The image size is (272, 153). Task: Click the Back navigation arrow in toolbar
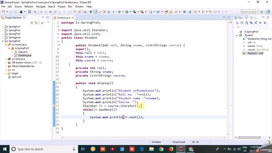click(x=215, y=12)
